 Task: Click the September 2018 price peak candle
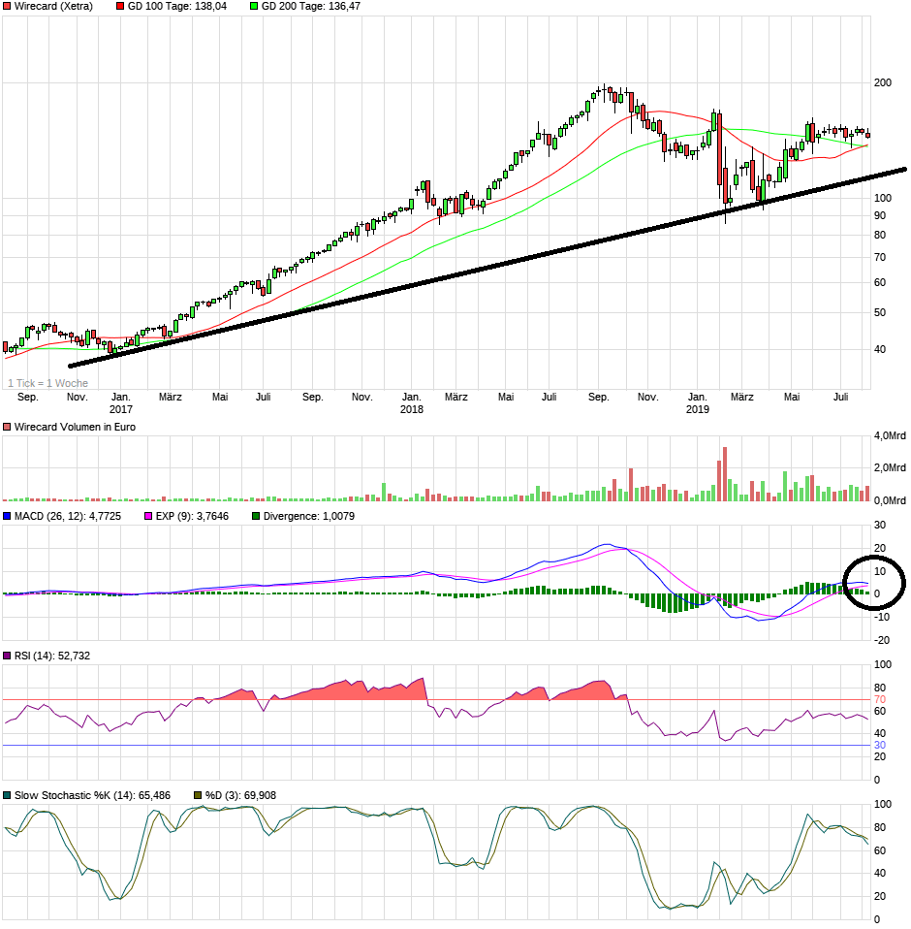[604, 92]
